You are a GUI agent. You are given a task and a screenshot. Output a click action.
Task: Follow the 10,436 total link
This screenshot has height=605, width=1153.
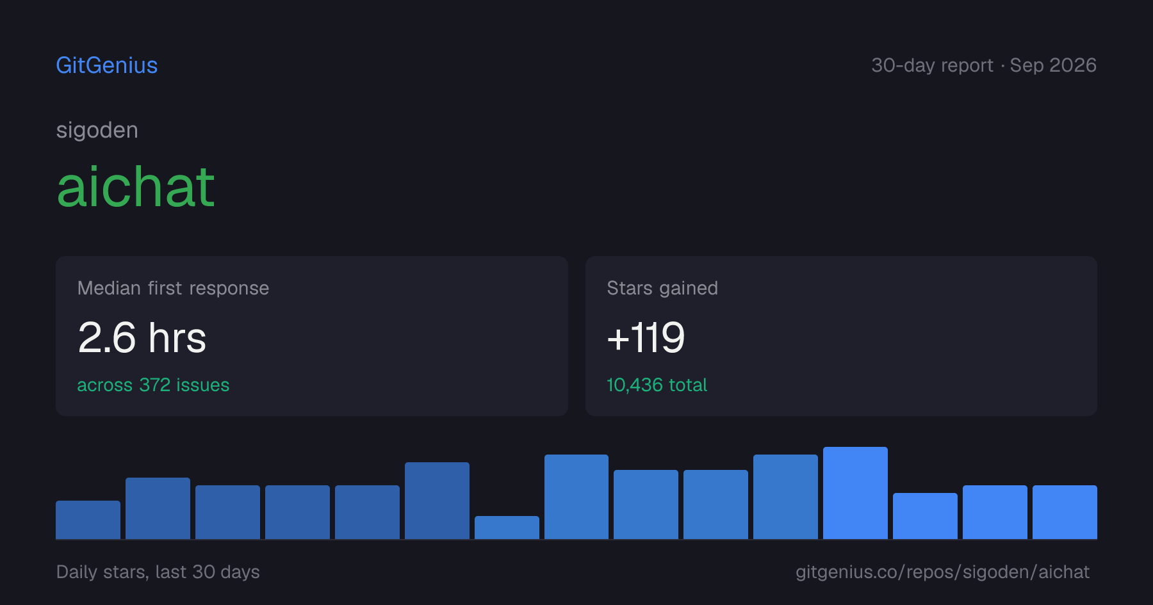click(x=657, y=385)
